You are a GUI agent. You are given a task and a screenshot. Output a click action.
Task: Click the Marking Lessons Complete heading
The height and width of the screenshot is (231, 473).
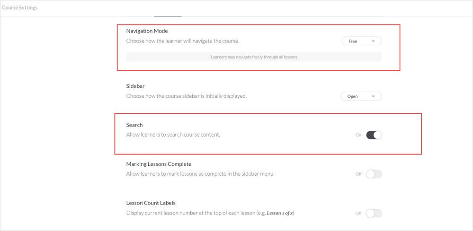point(159,164)
